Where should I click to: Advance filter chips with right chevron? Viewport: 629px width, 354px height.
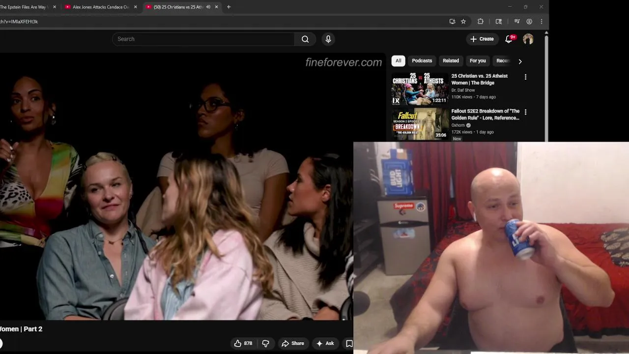click(520, 61)
